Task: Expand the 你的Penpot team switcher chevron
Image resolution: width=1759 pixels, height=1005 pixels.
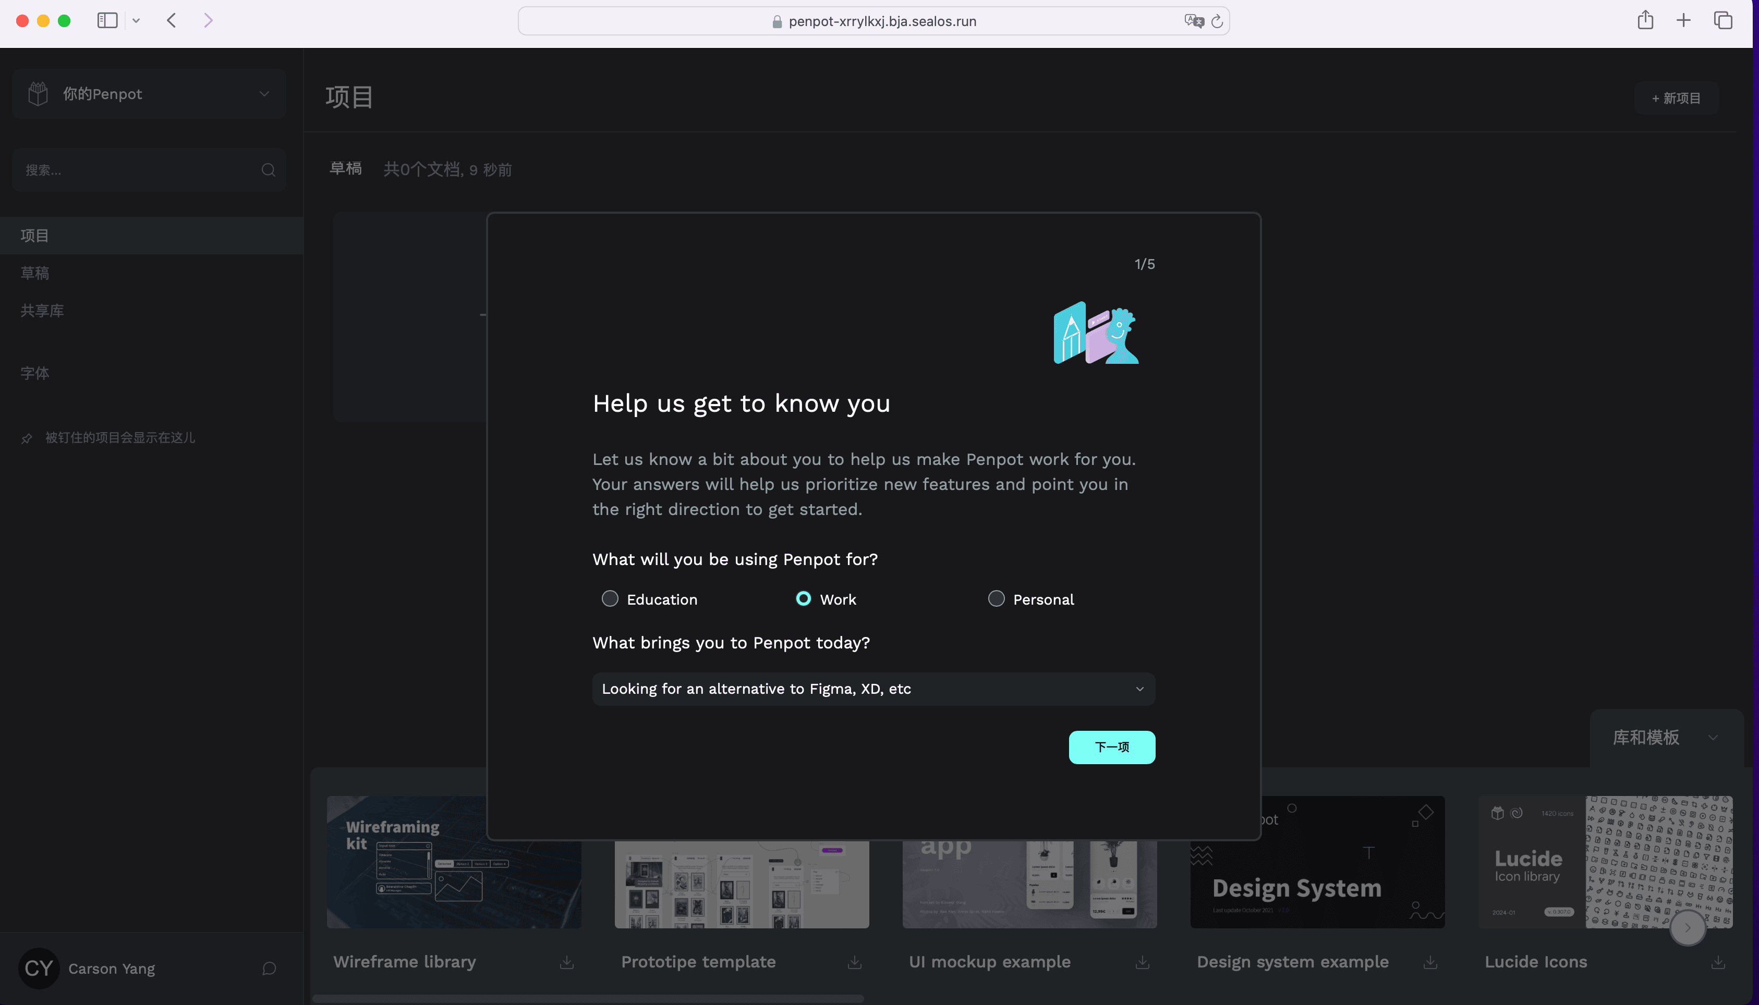Action: [264, 94]
